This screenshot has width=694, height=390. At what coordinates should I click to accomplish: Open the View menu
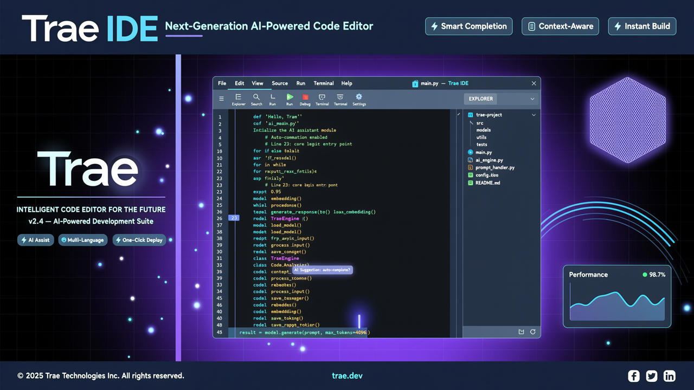pos(258,83)
